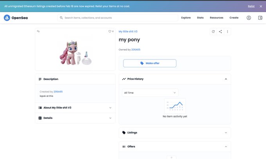Open the three-dot more options menu
The width and height of the screenshot is (266, 159).
228,32
